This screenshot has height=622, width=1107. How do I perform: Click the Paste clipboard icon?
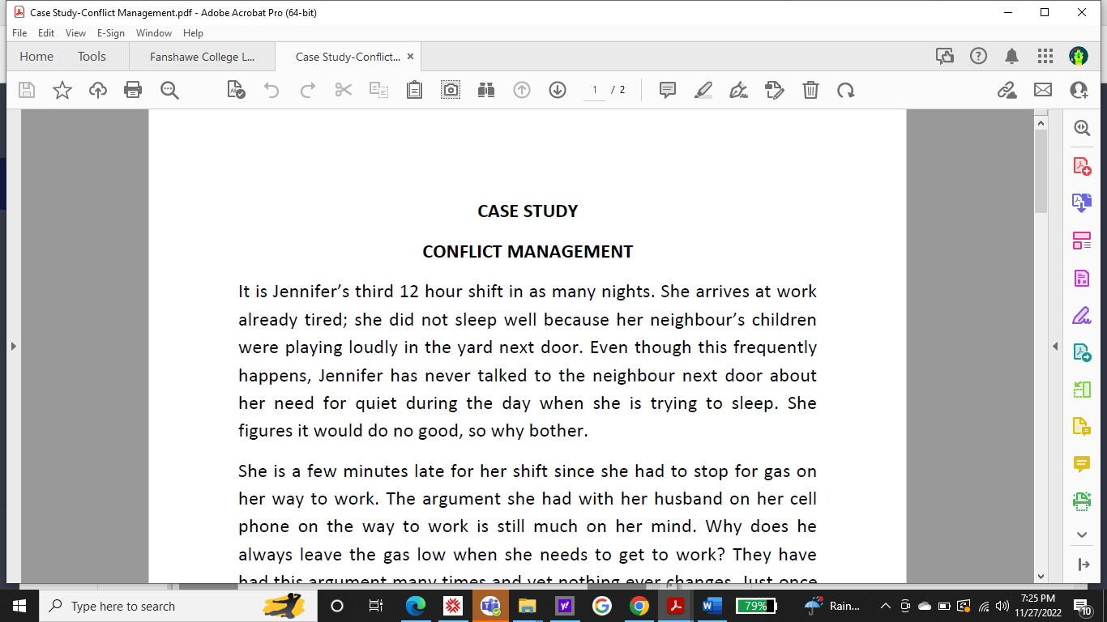pos(414,90)
